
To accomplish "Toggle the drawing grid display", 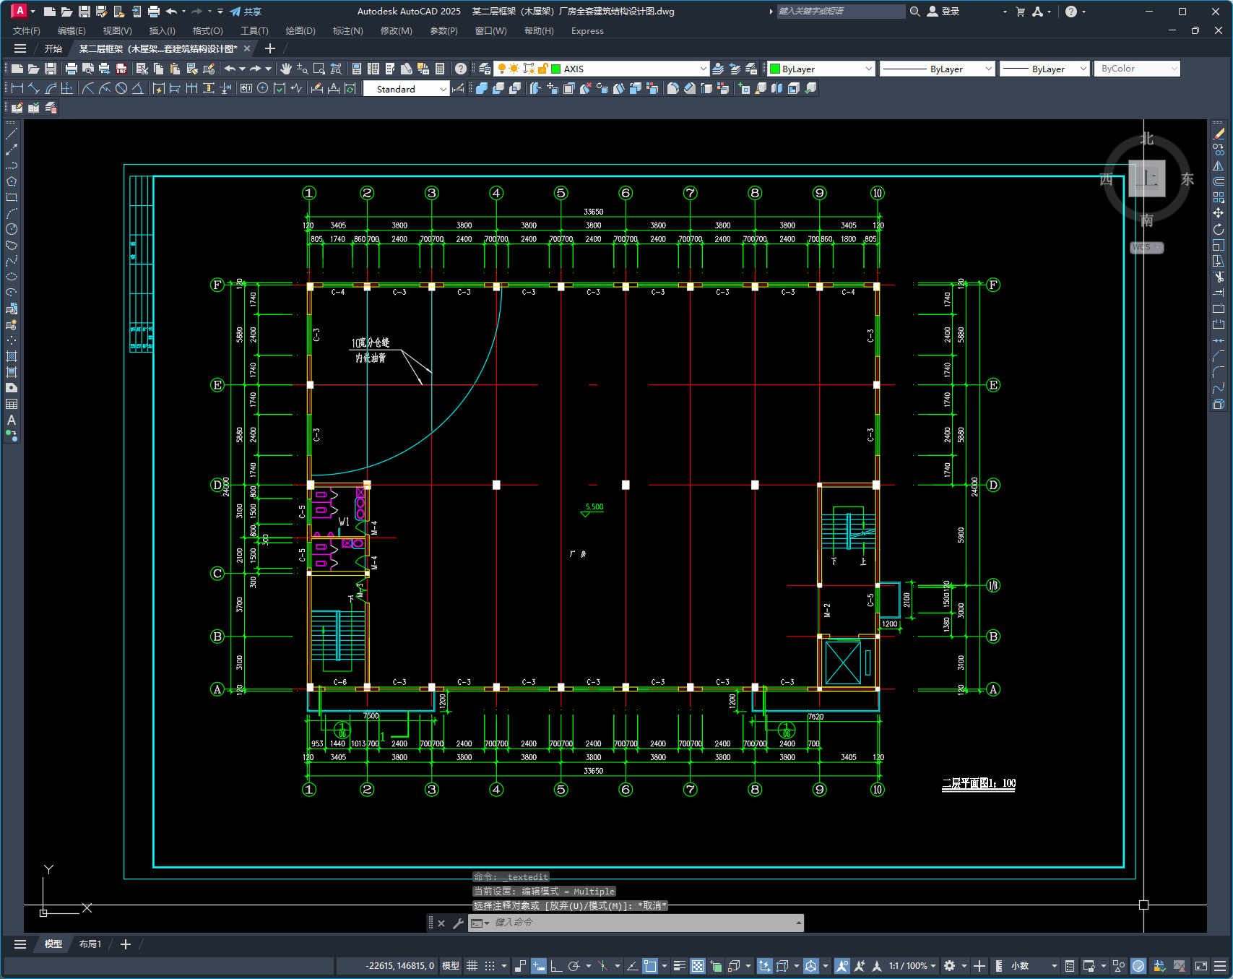I will click(472, 966).
